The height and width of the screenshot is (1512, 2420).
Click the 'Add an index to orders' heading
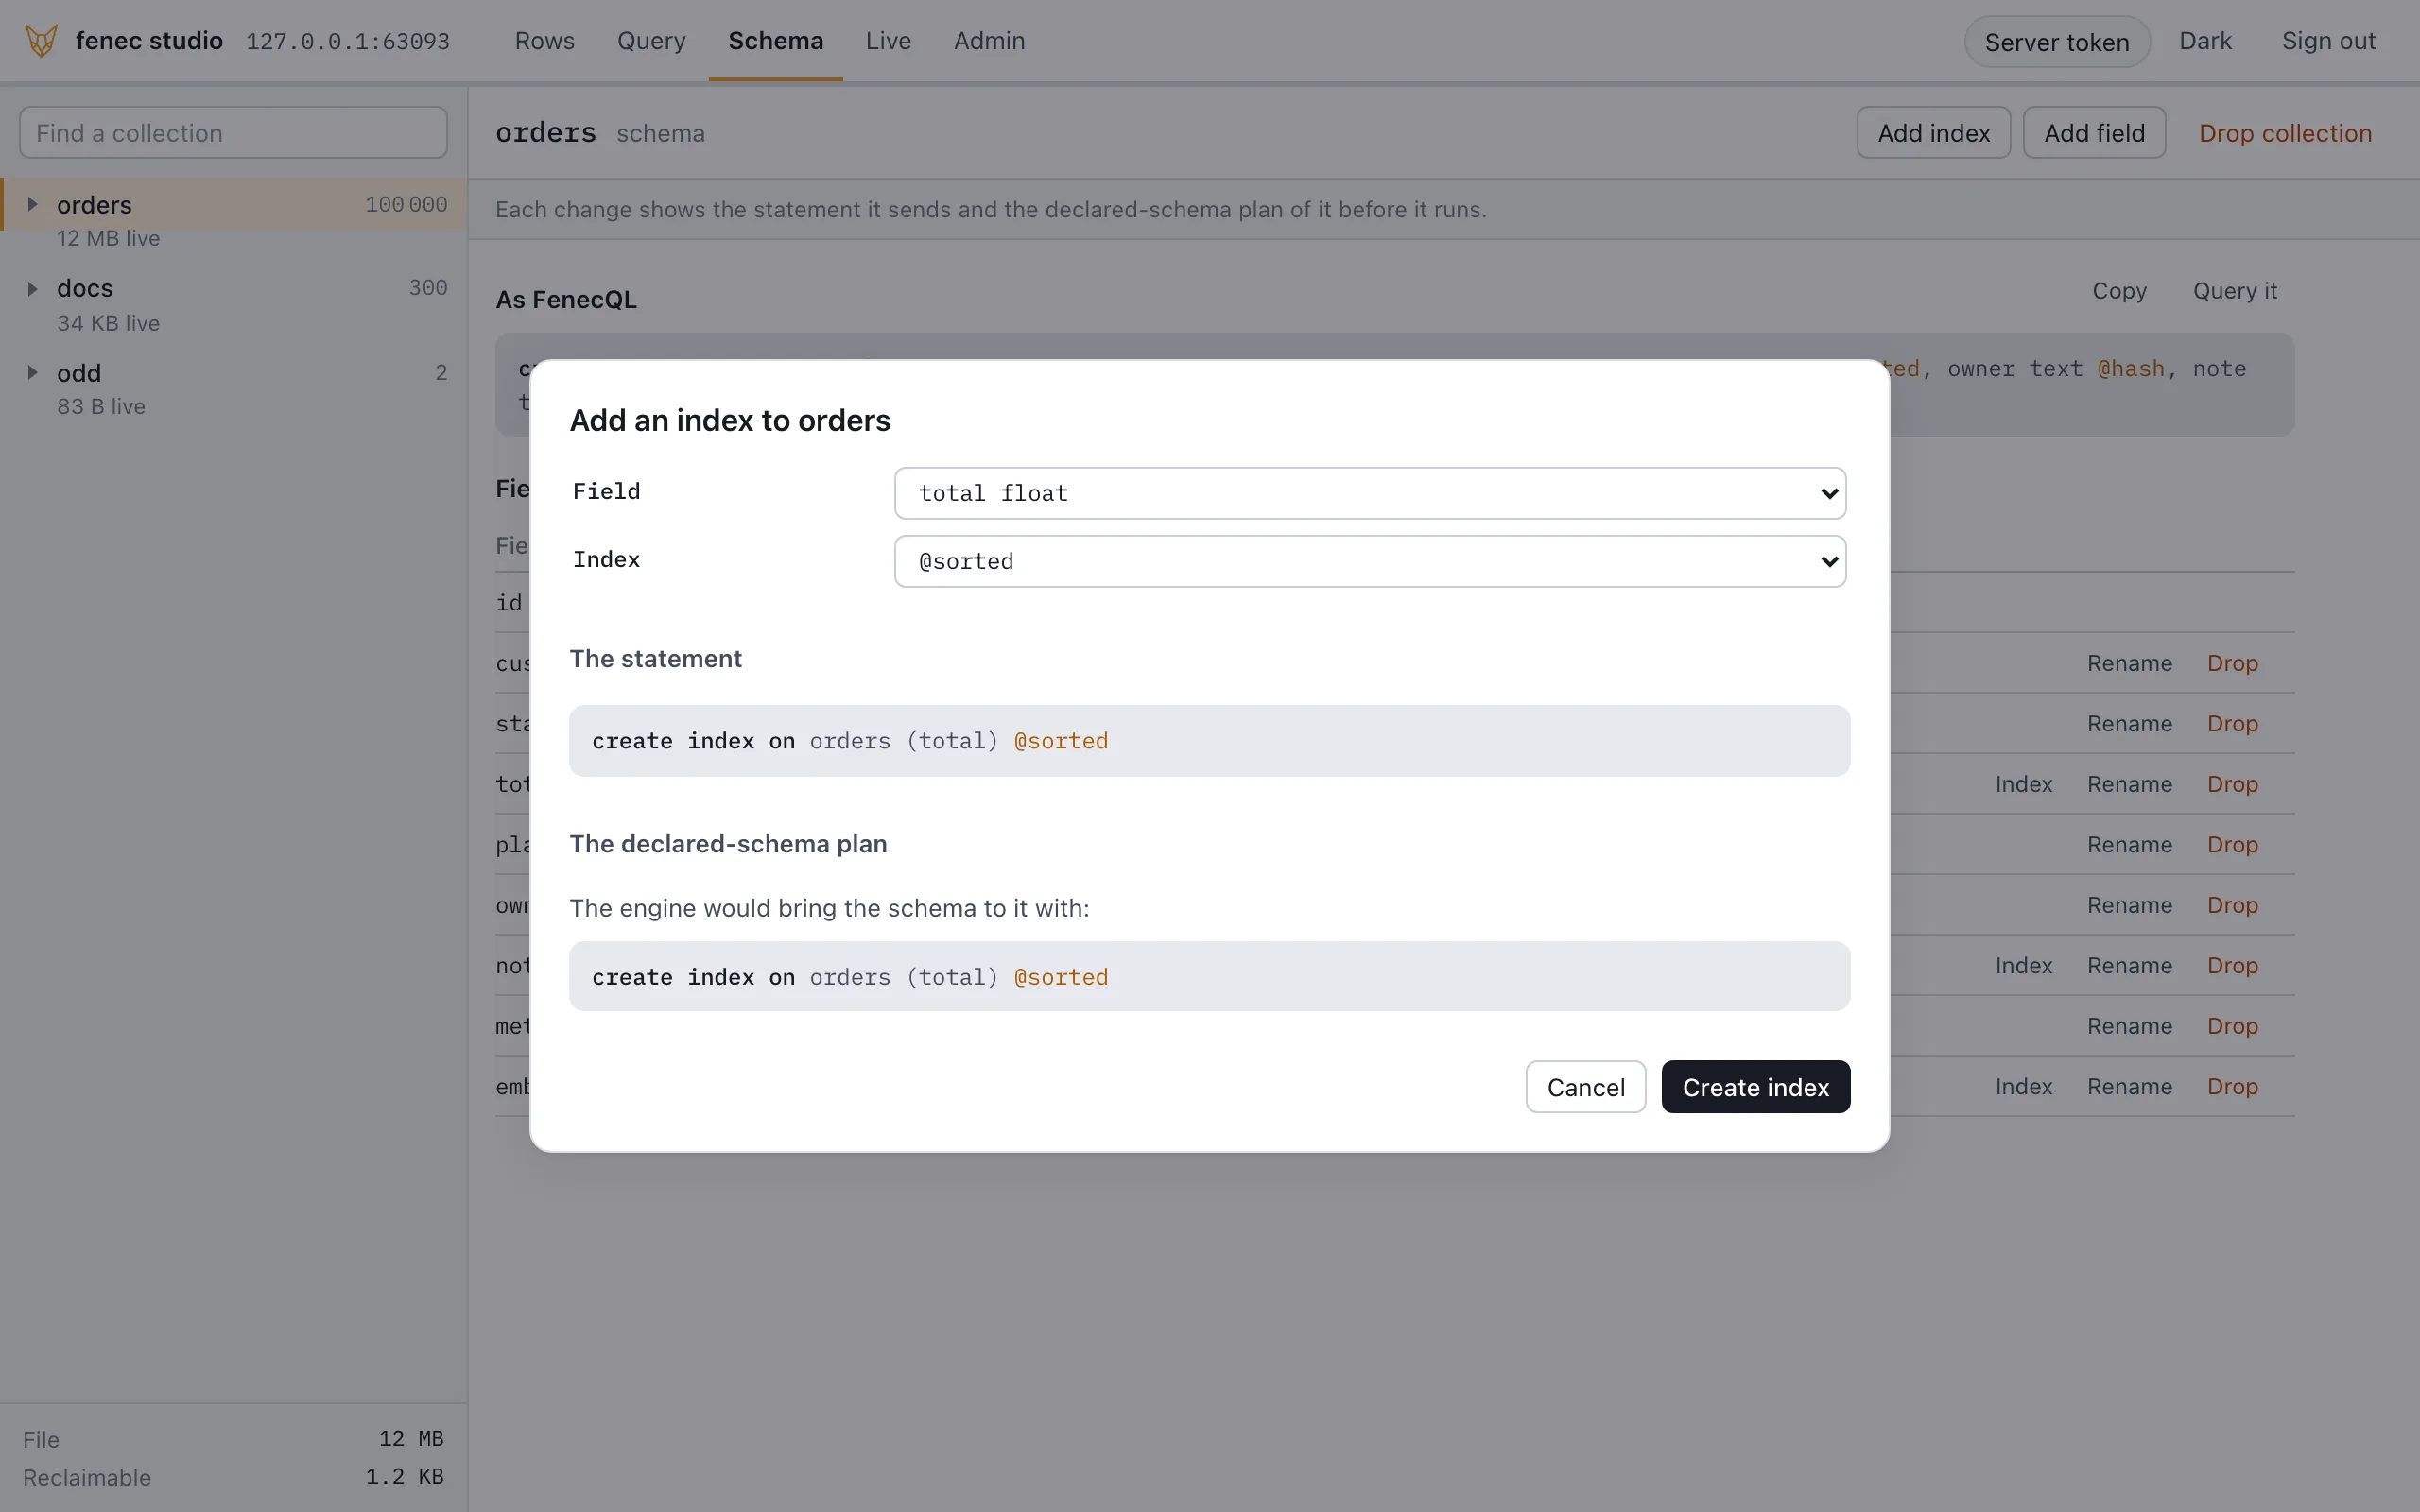click(730, 421)
